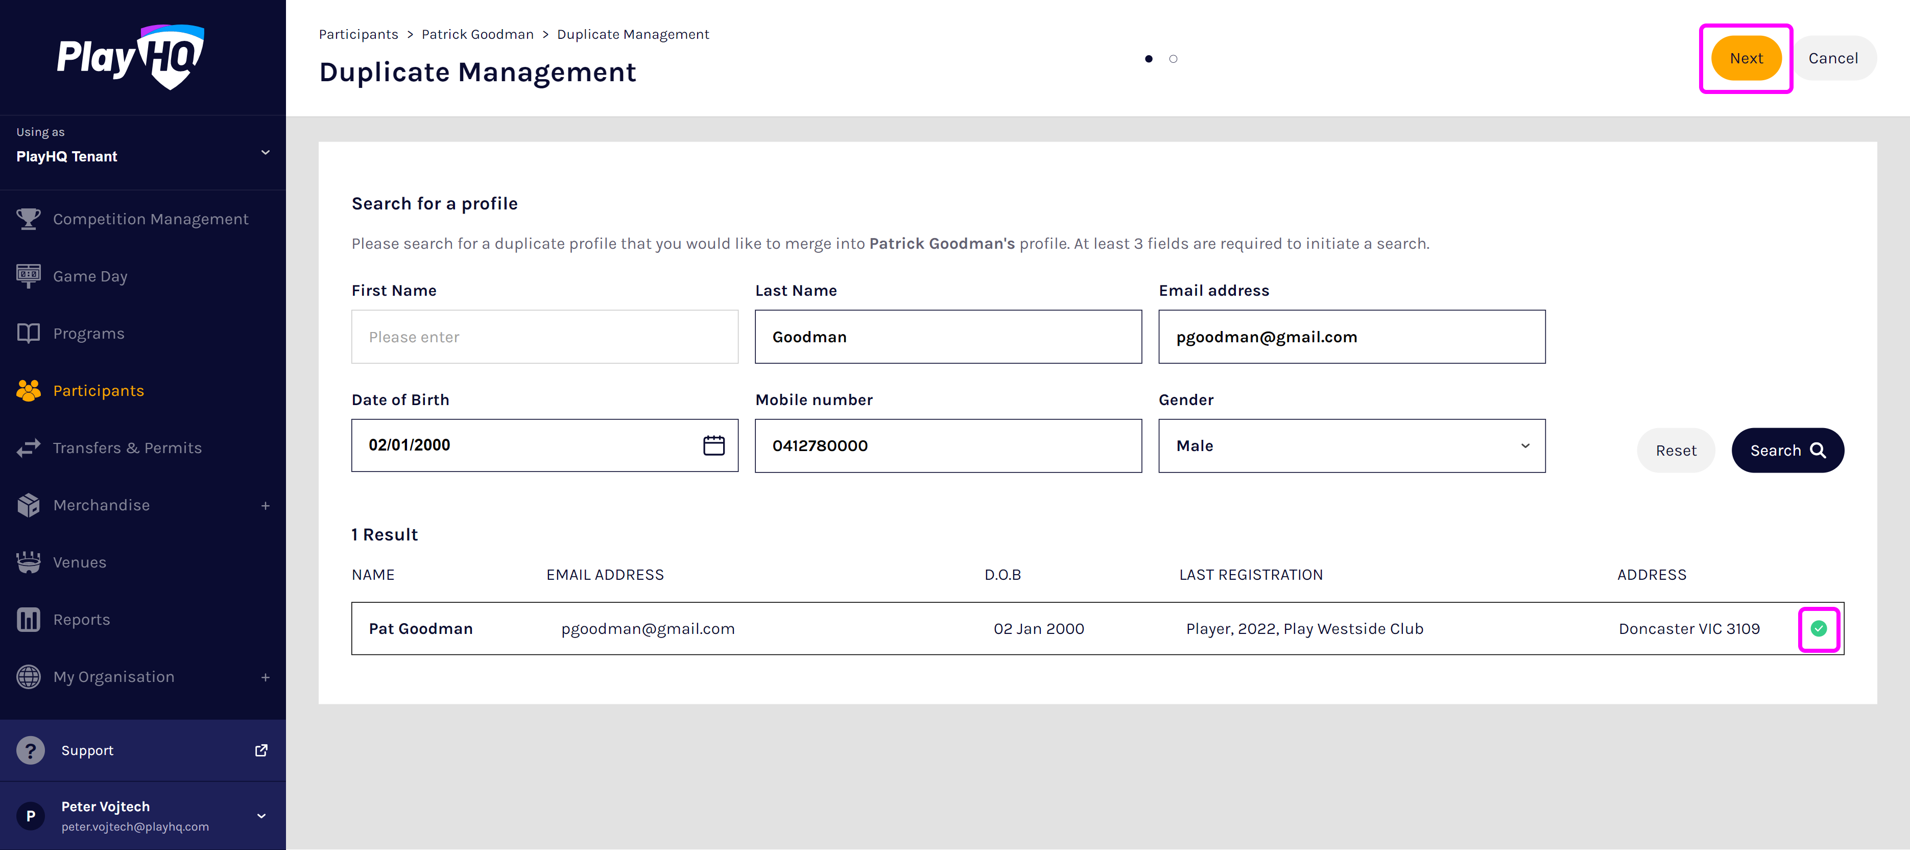Click the LAST REGISTRATION column header
This screenshot has height=850, width=1910.
[1251, 575]
